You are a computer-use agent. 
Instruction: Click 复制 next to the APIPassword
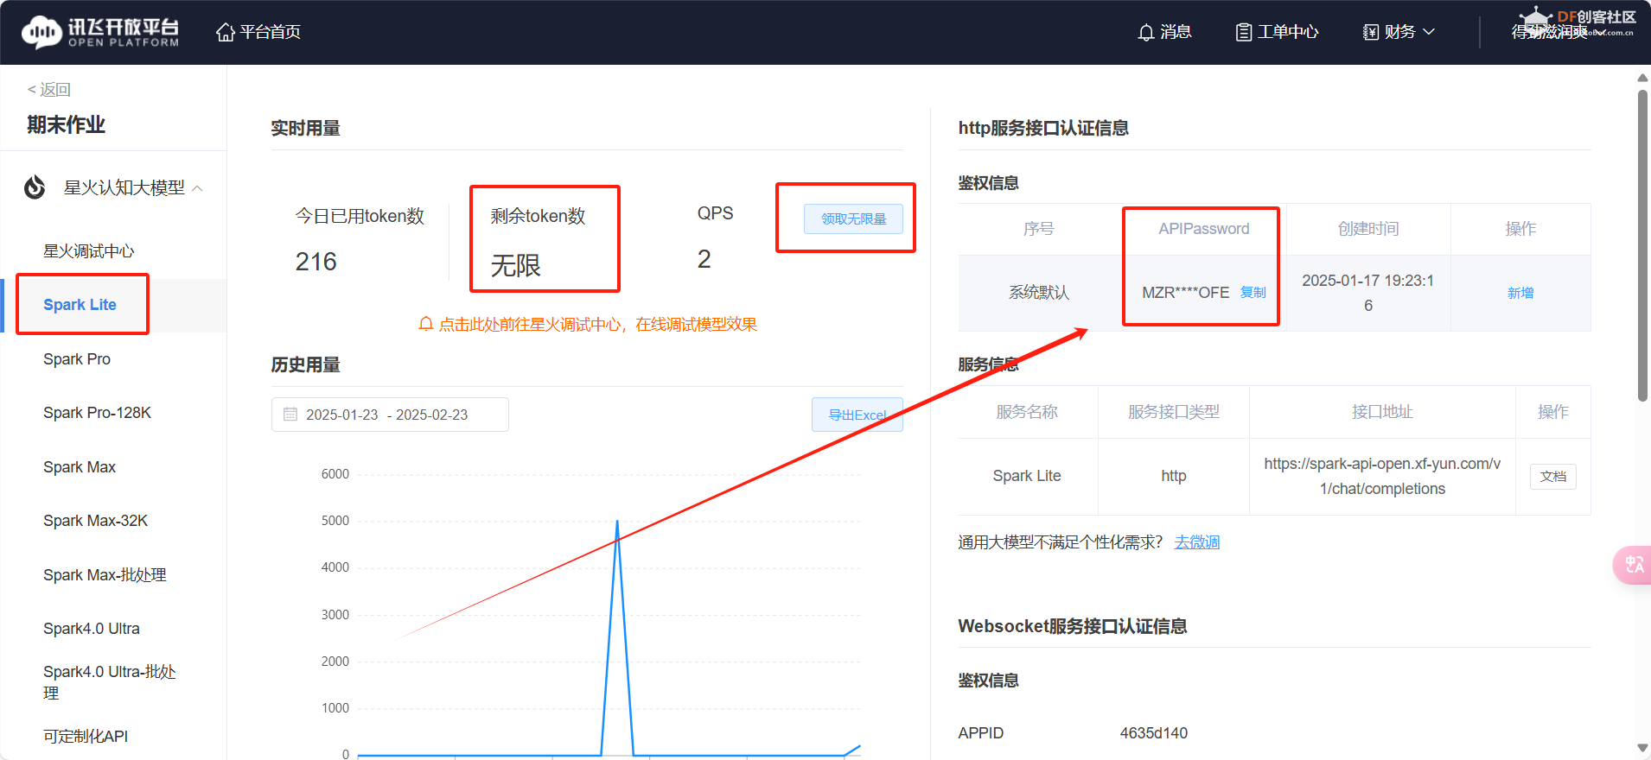coord(1253,292)
